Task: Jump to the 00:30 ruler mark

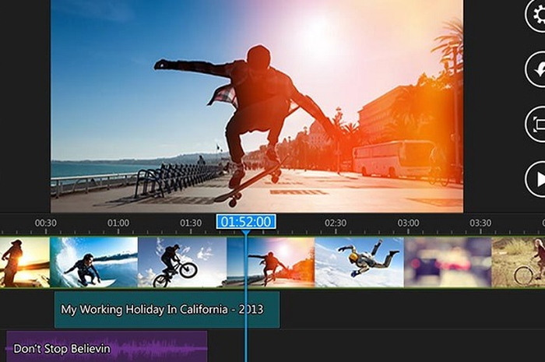Action: pos(45,223)
